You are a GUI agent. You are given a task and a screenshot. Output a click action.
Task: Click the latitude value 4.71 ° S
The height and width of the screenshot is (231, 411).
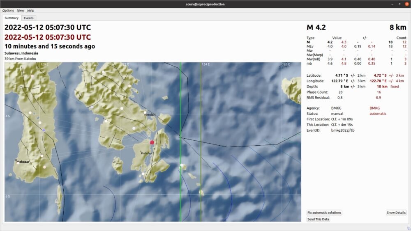point(342,75)
